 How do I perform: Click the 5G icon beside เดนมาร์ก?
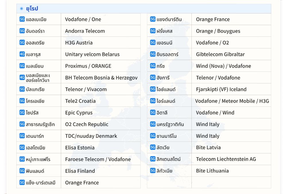(22, 136)
